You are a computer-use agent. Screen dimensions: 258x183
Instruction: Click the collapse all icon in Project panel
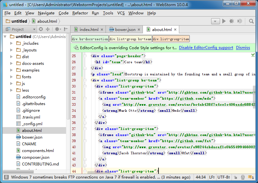(x=48, y=29)
